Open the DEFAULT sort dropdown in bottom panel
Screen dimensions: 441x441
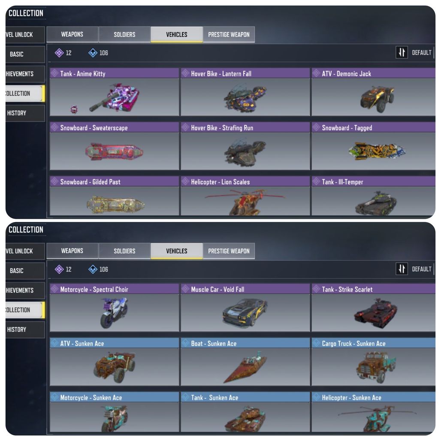coord(422,269)
